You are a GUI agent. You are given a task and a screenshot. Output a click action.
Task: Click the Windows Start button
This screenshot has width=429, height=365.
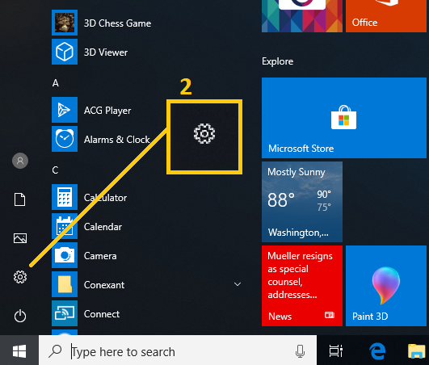coord(19,351)
